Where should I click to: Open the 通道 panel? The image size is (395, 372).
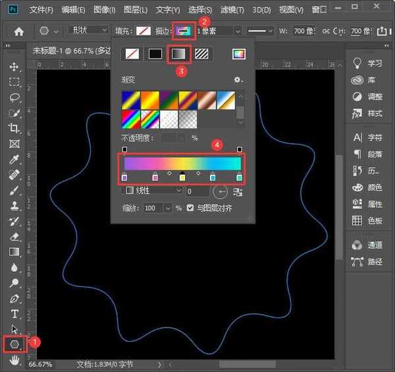point(367,244)
